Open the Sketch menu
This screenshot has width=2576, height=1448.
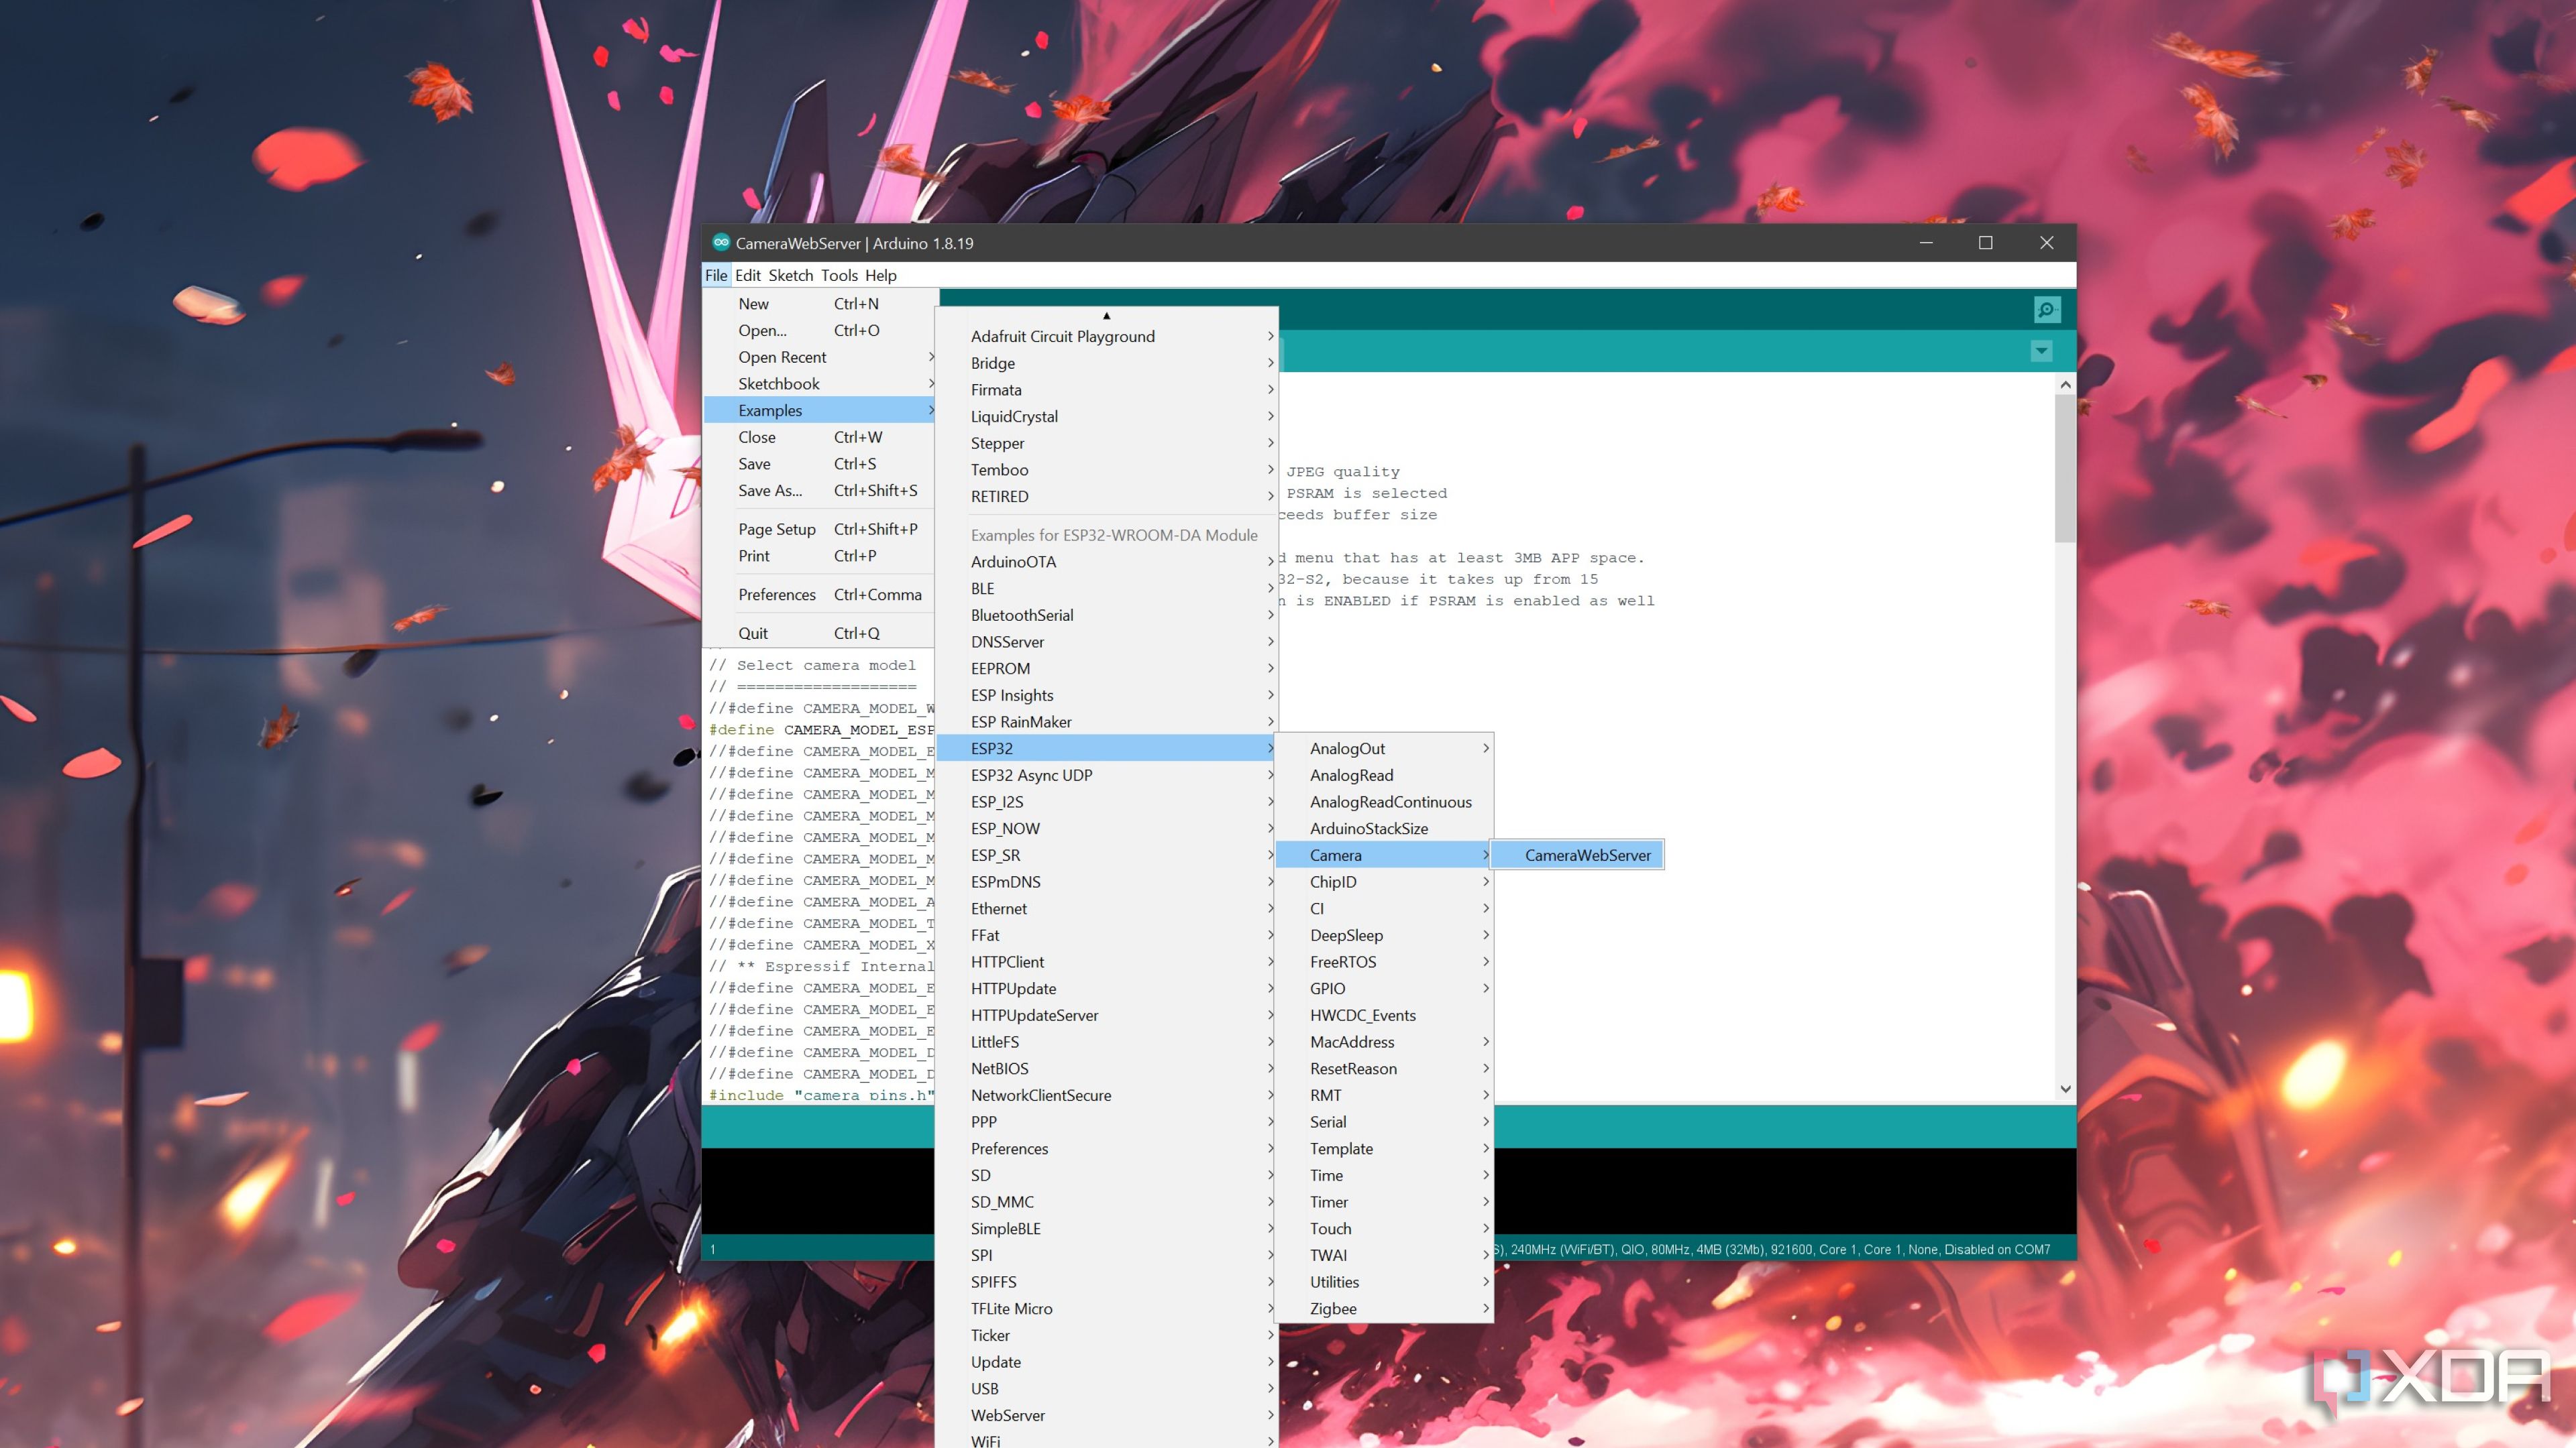pos(790,275)
